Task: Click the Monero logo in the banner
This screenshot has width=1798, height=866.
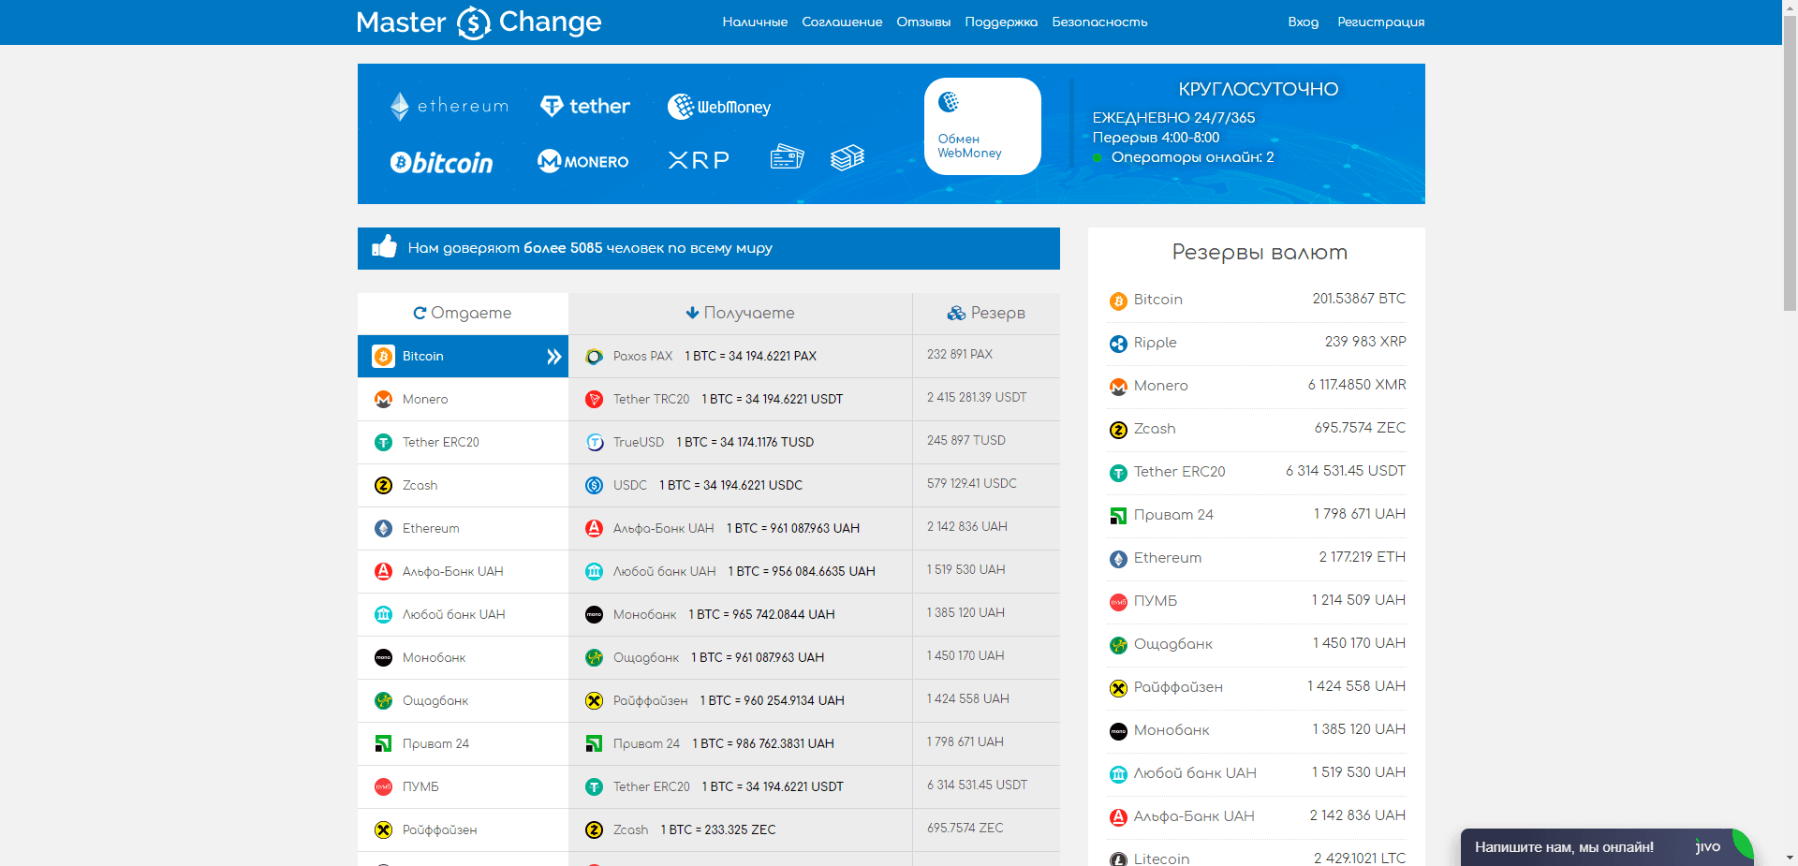Action: coord(582,161)
